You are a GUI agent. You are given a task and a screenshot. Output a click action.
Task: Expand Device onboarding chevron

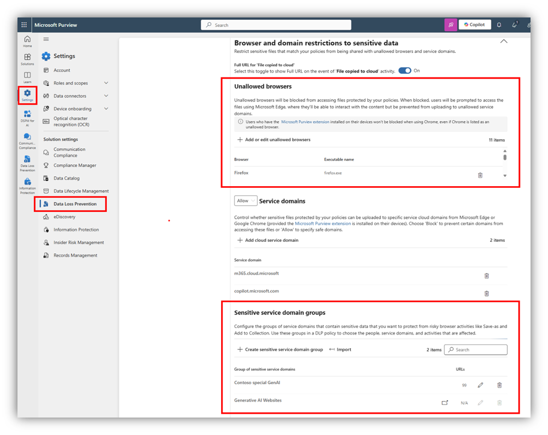click(106, 109)
